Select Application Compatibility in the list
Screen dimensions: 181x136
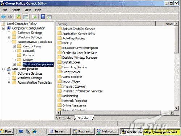point(79,34)
